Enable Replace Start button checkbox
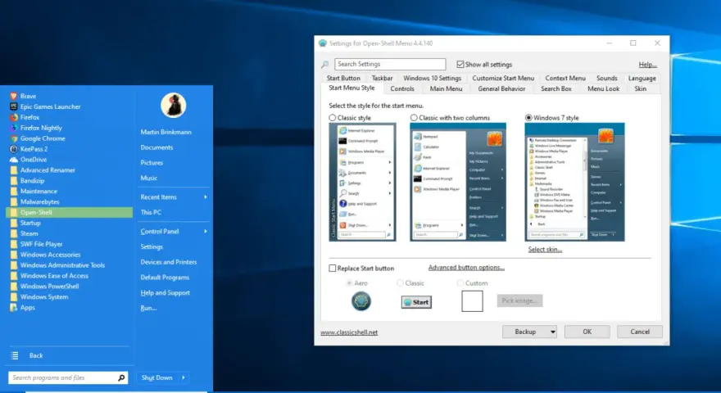The width and height of the screenshot is (721, 393). 333,268
